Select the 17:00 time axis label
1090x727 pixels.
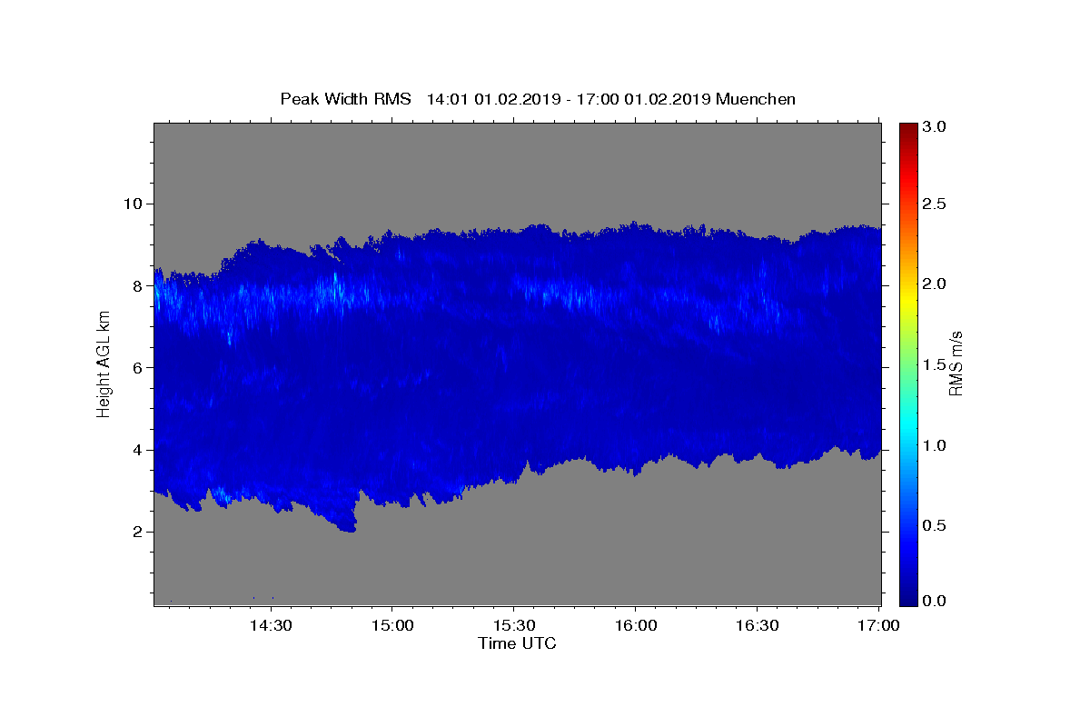(878, 626)
